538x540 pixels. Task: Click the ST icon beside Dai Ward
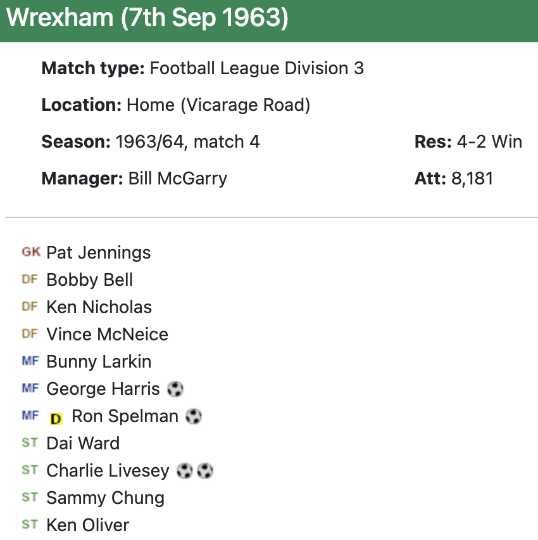30,443
